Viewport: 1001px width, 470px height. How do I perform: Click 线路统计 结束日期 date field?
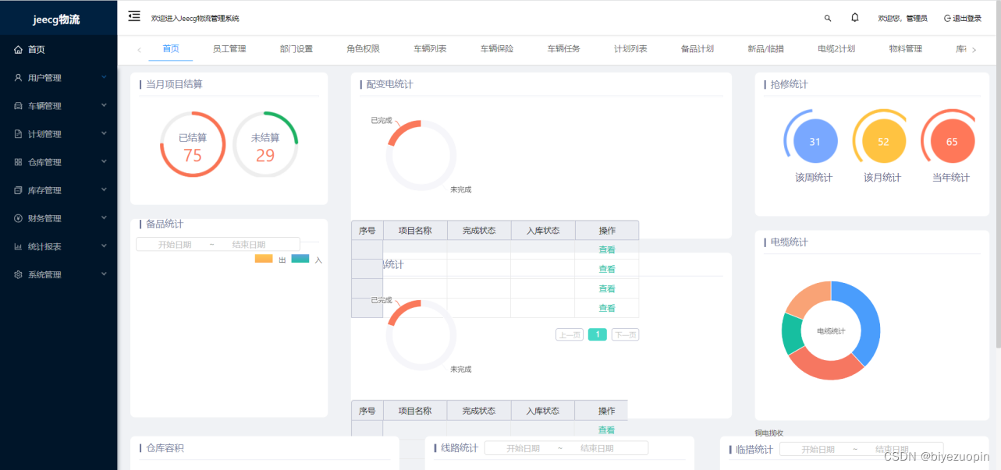coord(597,448)
